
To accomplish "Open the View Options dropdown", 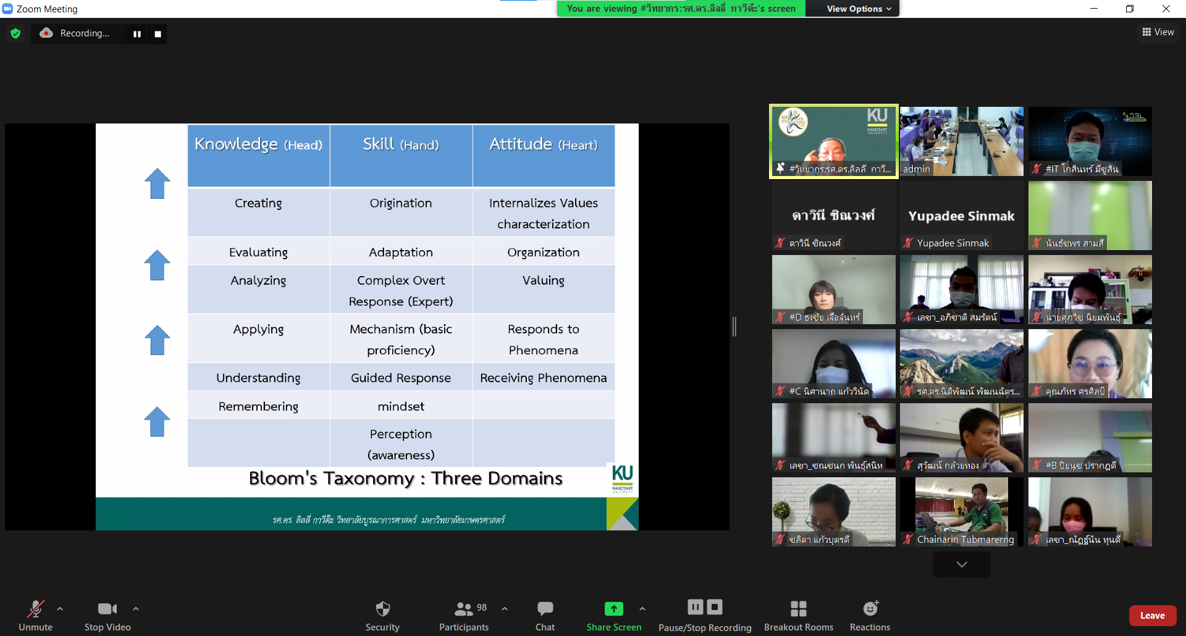I will [859, 9].
